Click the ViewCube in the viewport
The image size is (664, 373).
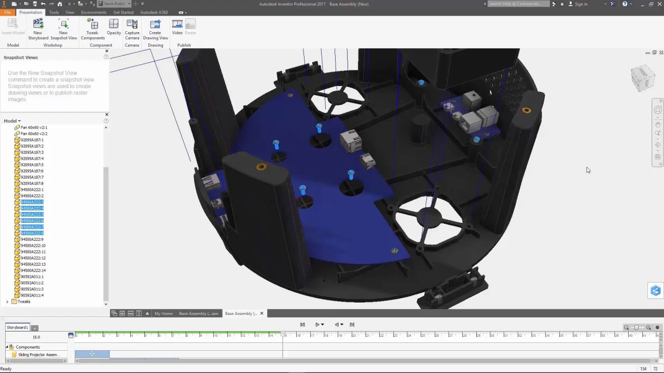click(x=643, y=78)
